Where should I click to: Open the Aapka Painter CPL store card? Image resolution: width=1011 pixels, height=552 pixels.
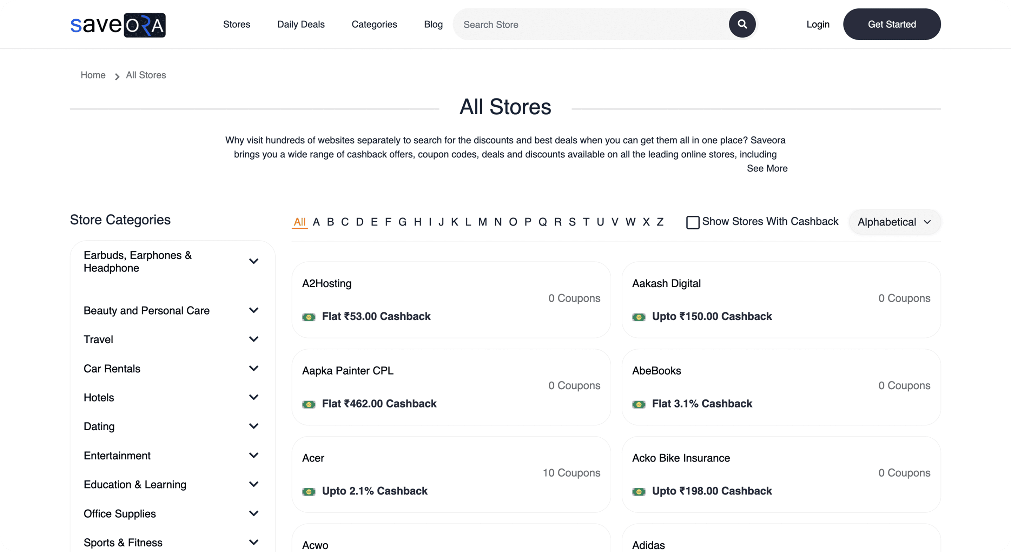[450, 386]
